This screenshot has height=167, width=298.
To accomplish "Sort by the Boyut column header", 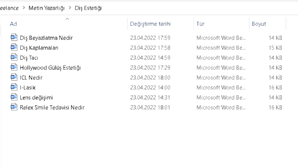I will 259,24.
